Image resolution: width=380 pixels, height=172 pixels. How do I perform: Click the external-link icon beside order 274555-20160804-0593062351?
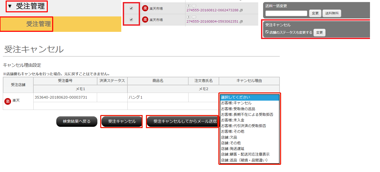pos(241,22)
